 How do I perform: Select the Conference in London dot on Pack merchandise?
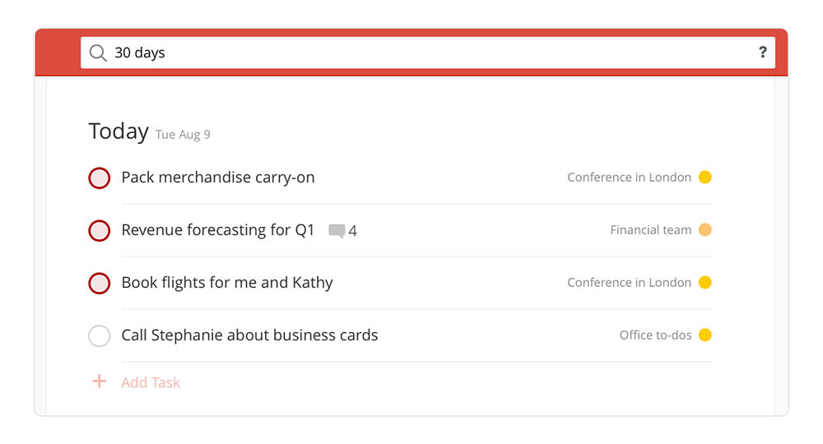[x=705, y=177]
